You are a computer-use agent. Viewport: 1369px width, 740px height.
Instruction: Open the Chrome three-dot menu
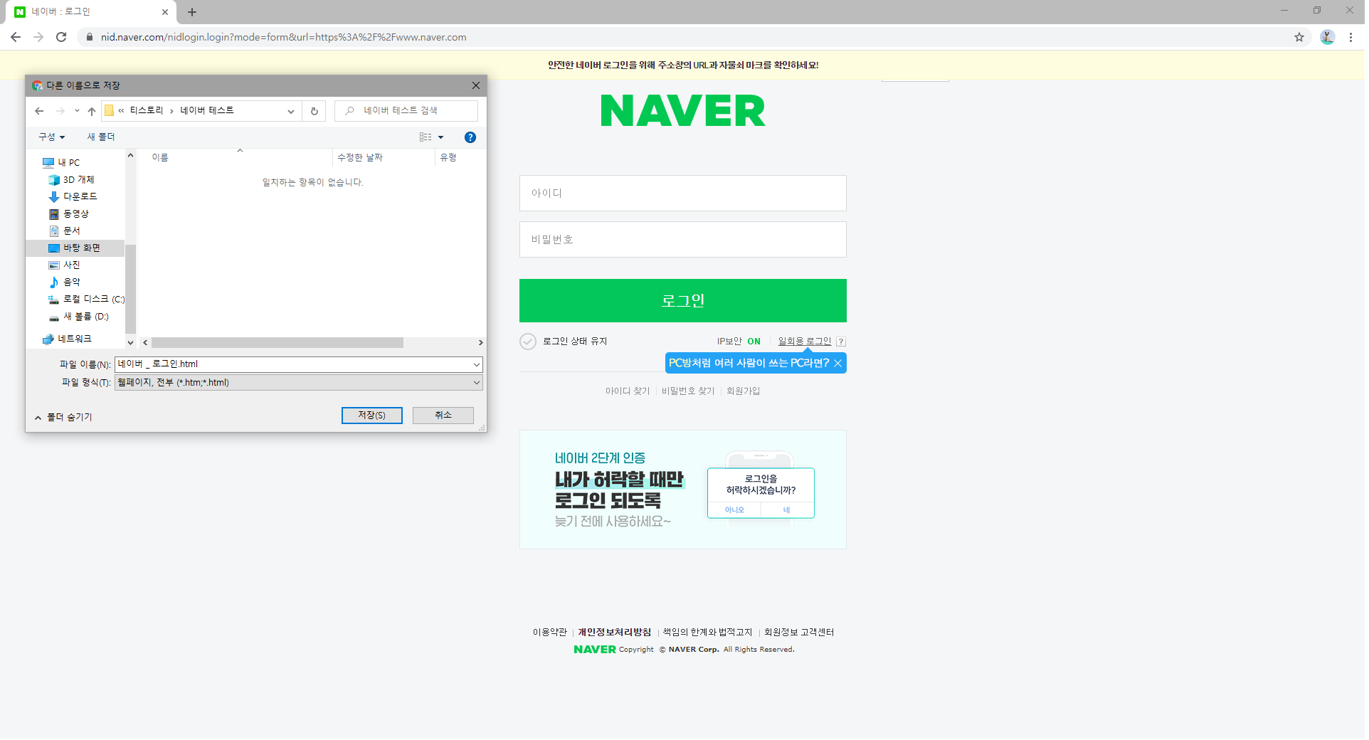click(1350, 37)
